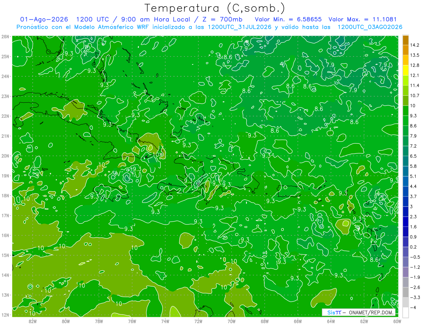The width and height of the screenshot is (422, 326).
Task: Click the 16N latitude axis label
Action: pyautogui.click(x=5, y=235)
